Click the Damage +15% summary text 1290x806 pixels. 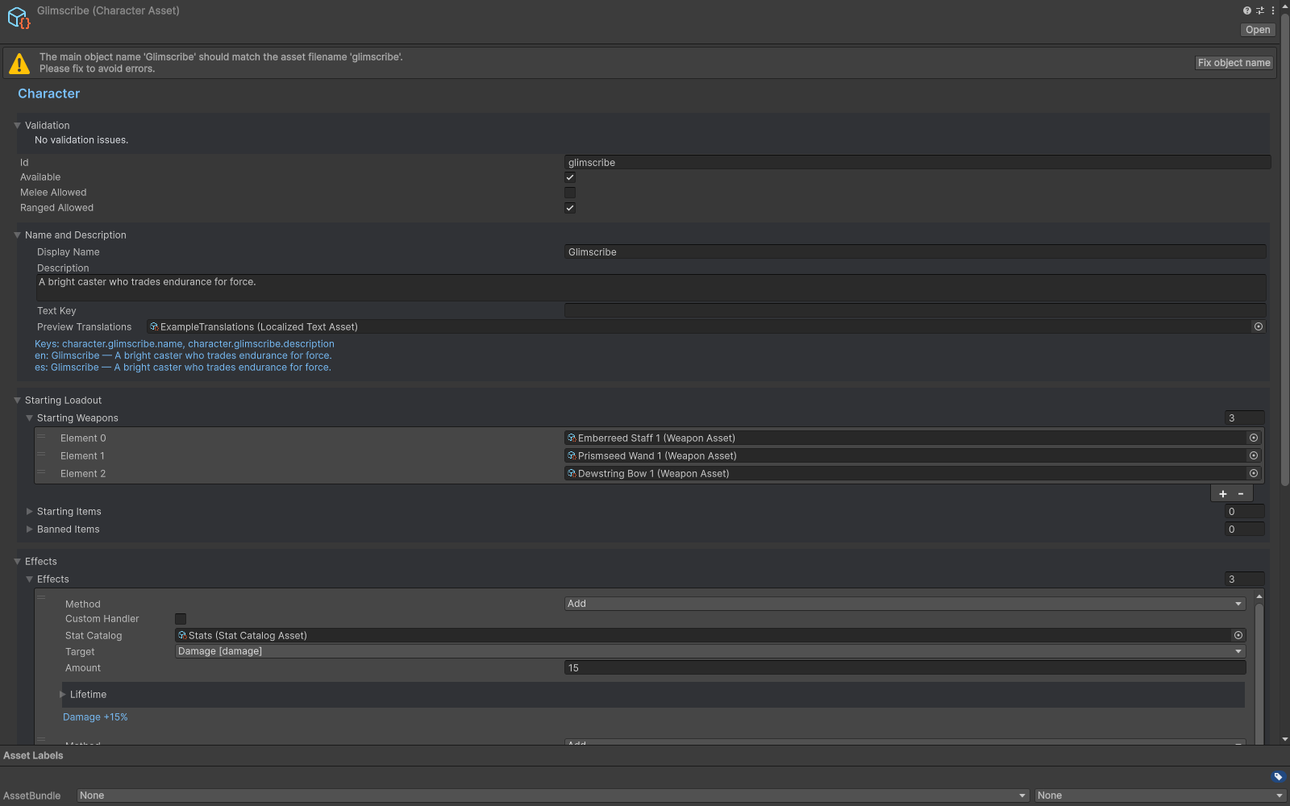click(95, 717)
